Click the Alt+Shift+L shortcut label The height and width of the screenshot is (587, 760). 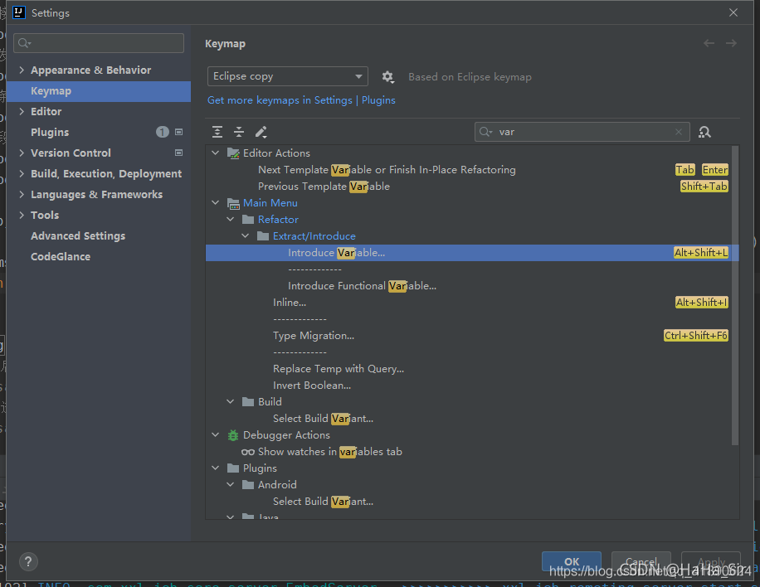tap(701, 253)
